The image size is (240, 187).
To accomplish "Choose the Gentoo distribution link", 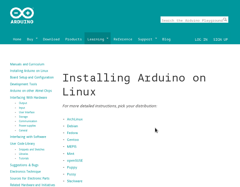I will coord(73,140).
